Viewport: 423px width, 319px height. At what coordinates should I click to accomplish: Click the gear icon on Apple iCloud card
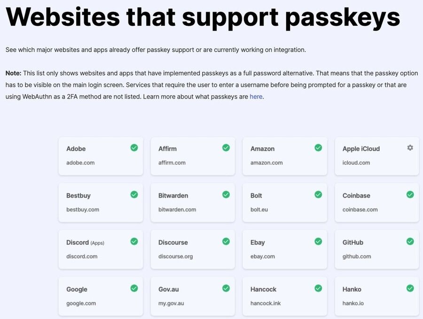coord(410,147)
